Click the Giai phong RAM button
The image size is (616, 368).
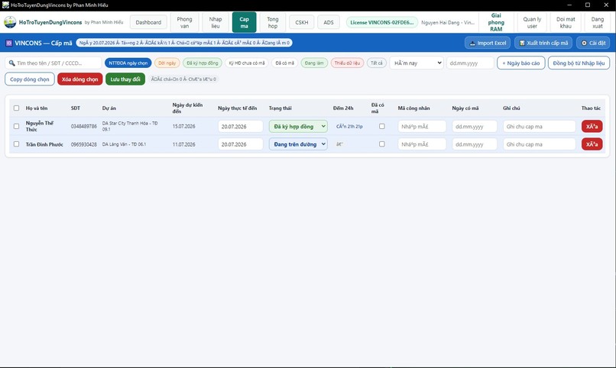click(496, 22)
